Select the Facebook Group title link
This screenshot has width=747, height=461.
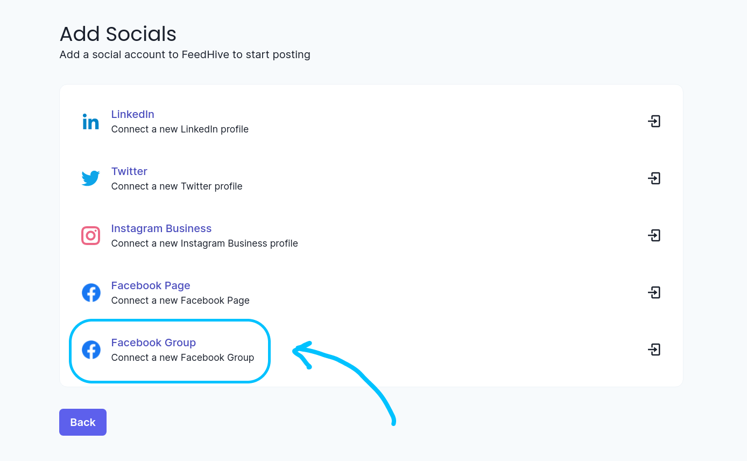point(153,343)
